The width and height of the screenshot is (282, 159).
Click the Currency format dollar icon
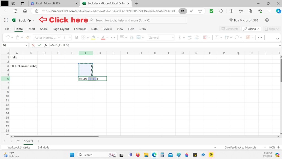pyautogui.click(x=180, y=37)
